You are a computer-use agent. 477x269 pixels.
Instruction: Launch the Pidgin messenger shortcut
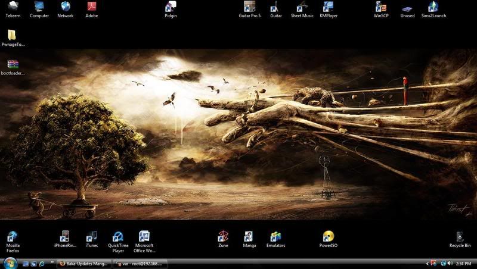click(171, 10)
